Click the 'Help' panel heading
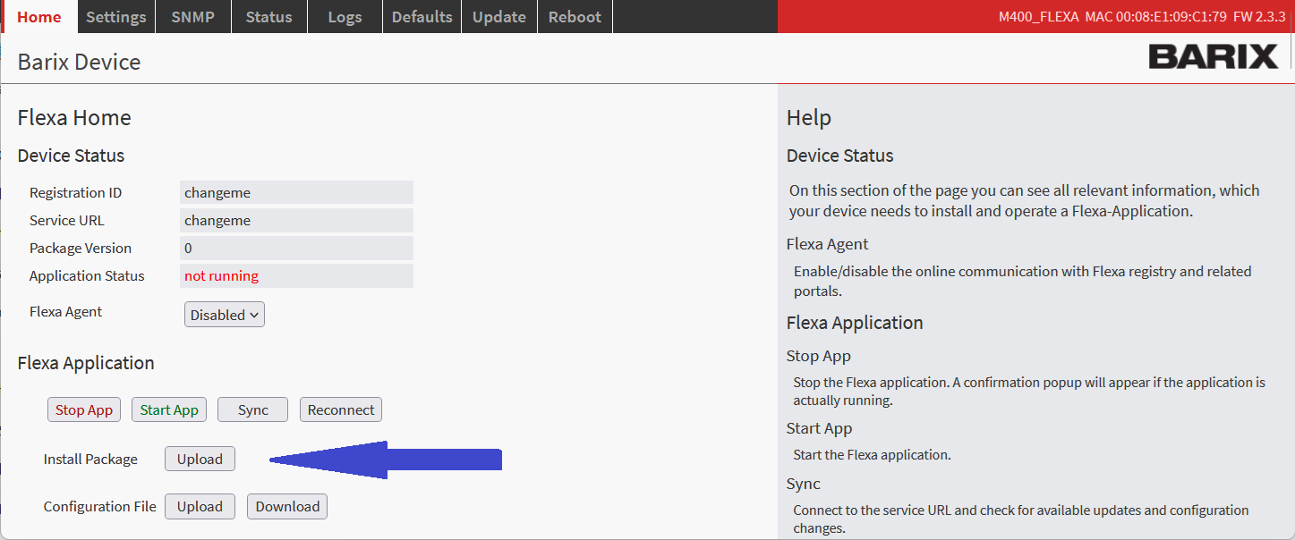This screenshot has width=1295, height=540. click(x=809, y=118)
